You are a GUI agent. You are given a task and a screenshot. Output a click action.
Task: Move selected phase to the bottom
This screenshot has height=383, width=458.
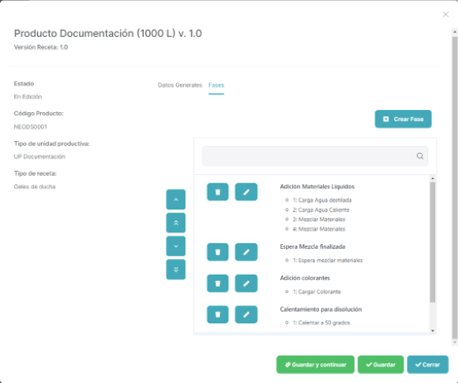pos(176,269)
